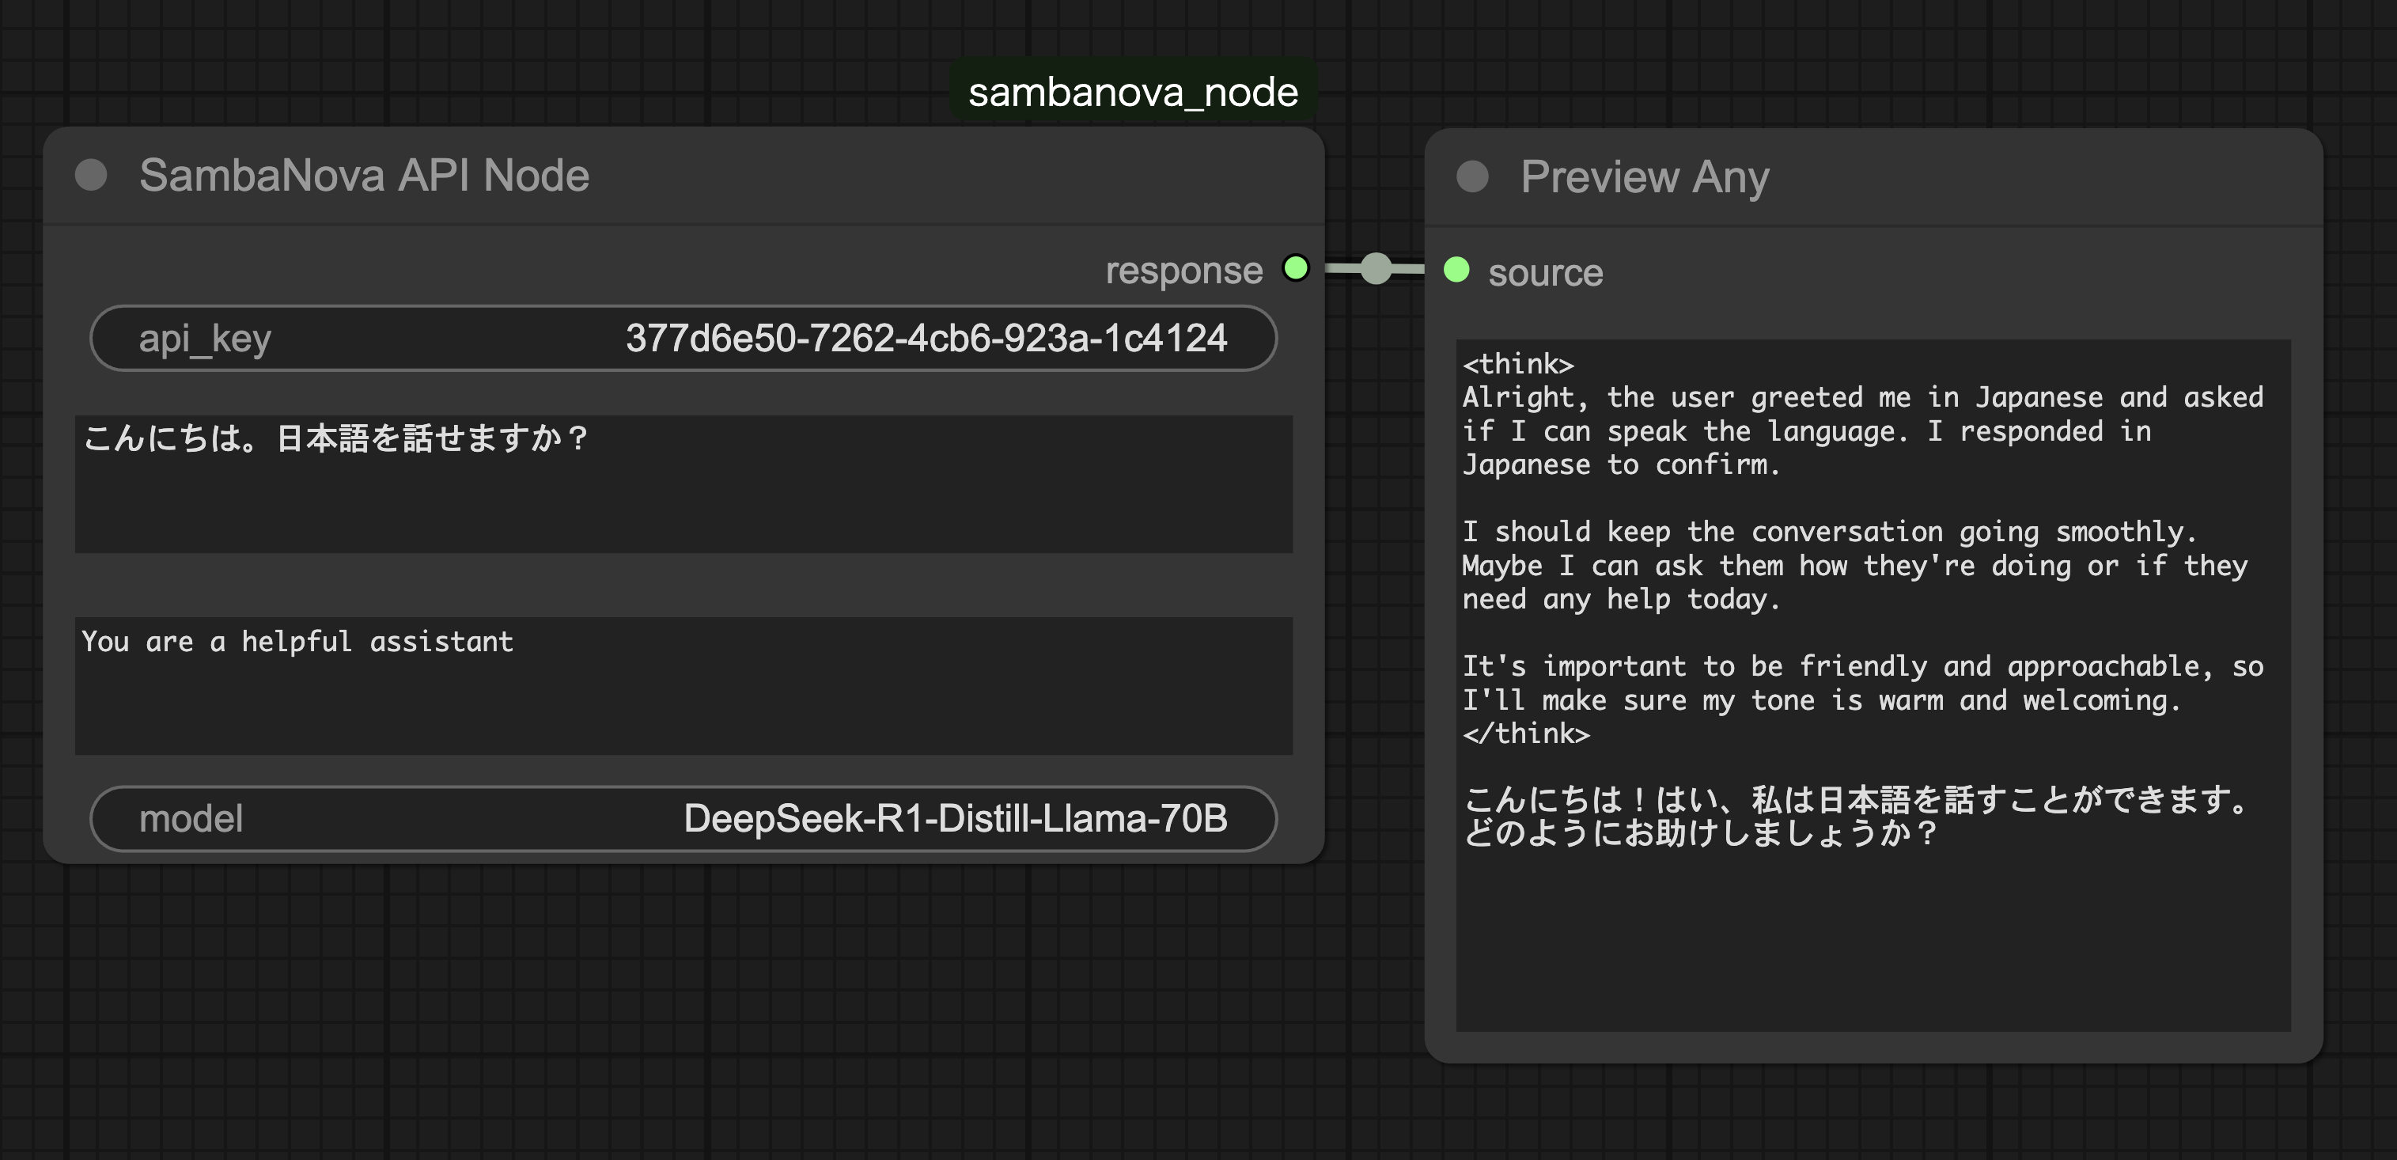Collapse the Preview Any node via its dot

pyautogui.click(x=1472, y=176)
